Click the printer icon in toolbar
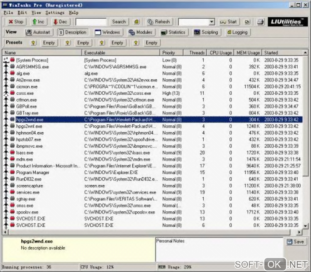The height and width of the screenshot is (272, 311). pyautogui.click(x=261, y=22)
